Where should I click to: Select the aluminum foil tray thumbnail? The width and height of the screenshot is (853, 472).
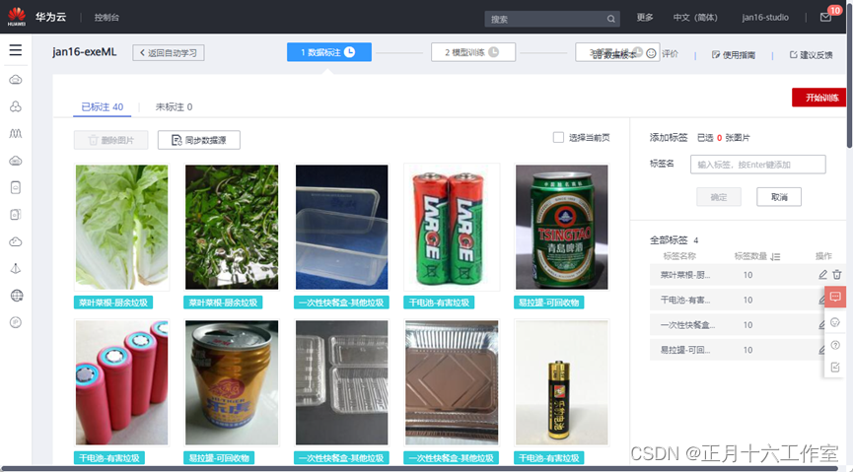tap(452, 382)
